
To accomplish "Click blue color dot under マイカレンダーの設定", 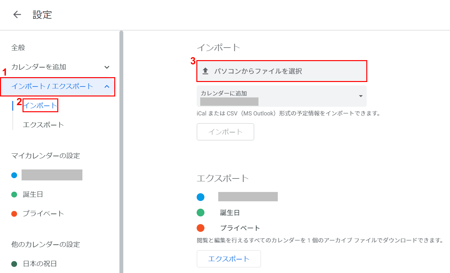I will click(14, 175).
